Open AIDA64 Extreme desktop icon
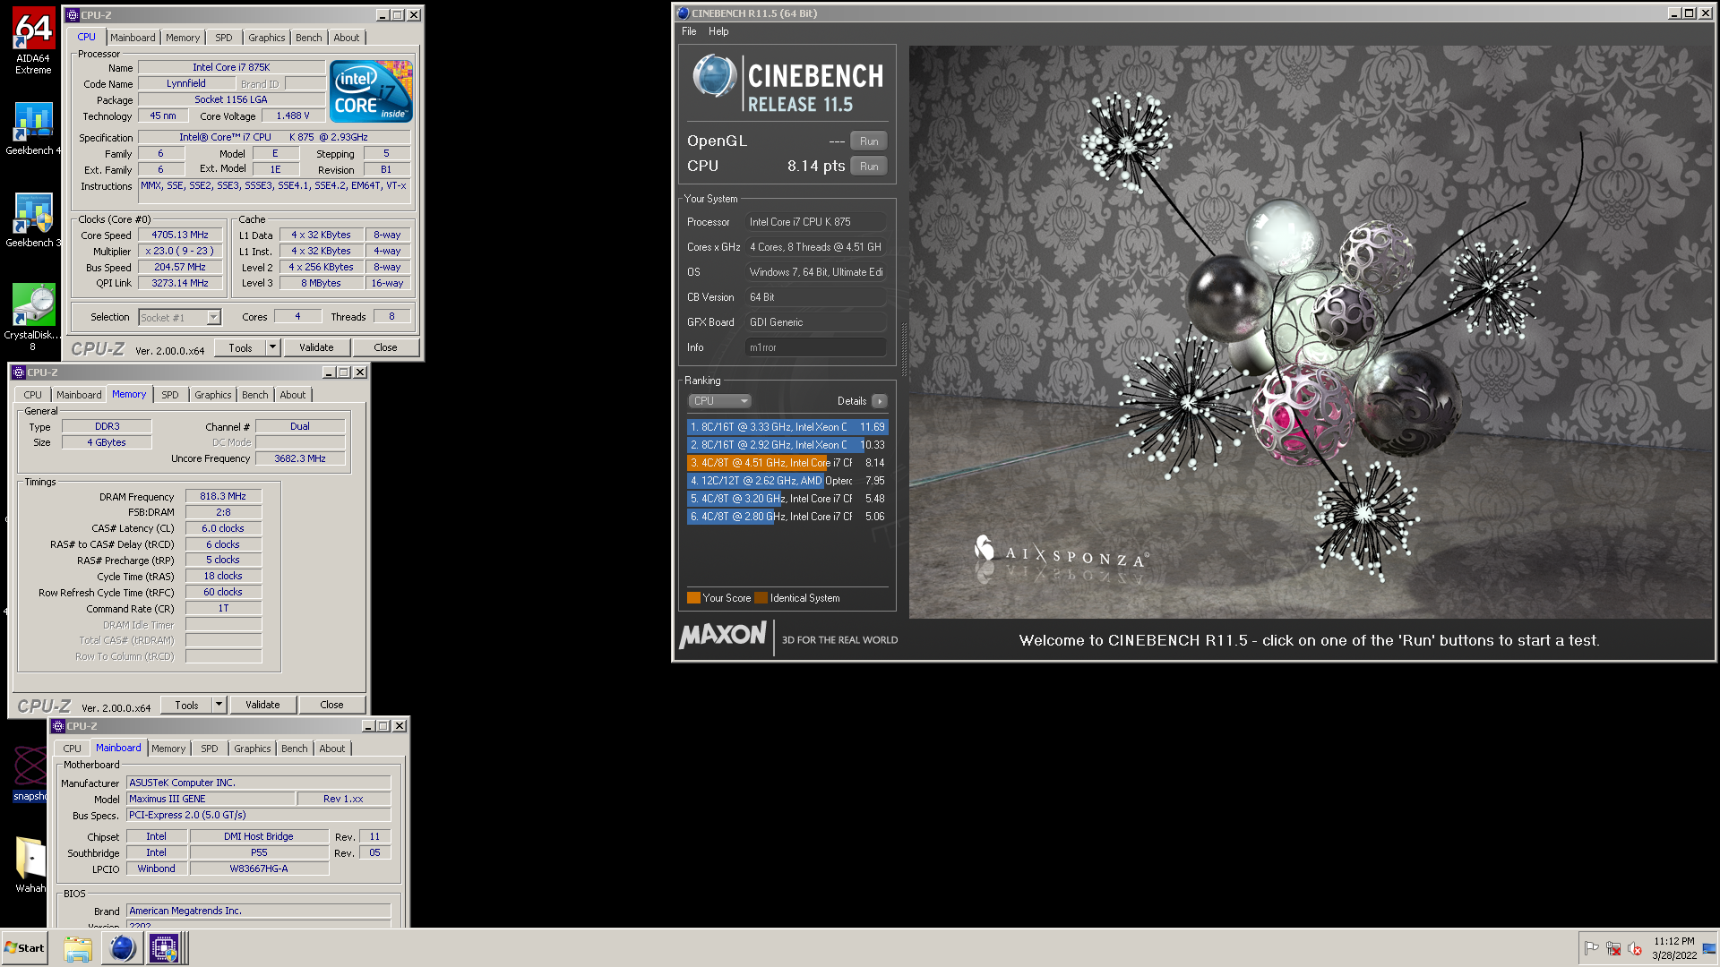Image resolution: width=1720 pixels, height=967 pixels. [33, 42]
